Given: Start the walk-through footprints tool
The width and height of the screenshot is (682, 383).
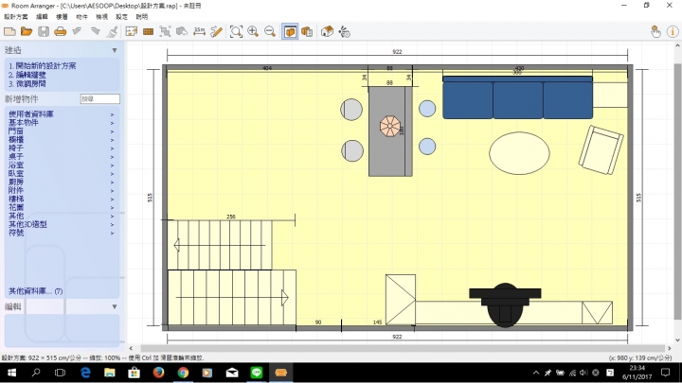Looking at the screenshot, I should pyautogui.click(x=345, y=32).
